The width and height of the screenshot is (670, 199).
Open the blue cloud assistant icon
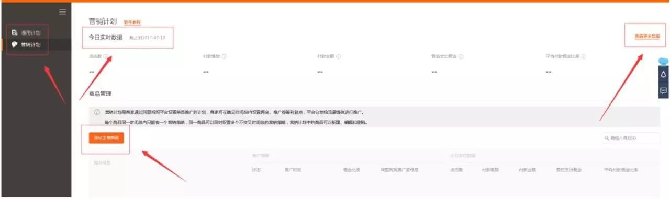pos(664,62)
